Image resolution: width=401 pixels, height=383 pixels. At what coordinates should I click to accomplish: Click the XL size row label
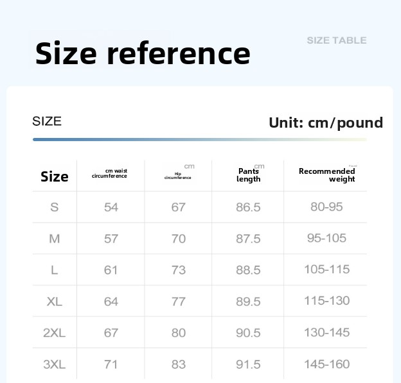pyautogui.click(x=54, y=302)
